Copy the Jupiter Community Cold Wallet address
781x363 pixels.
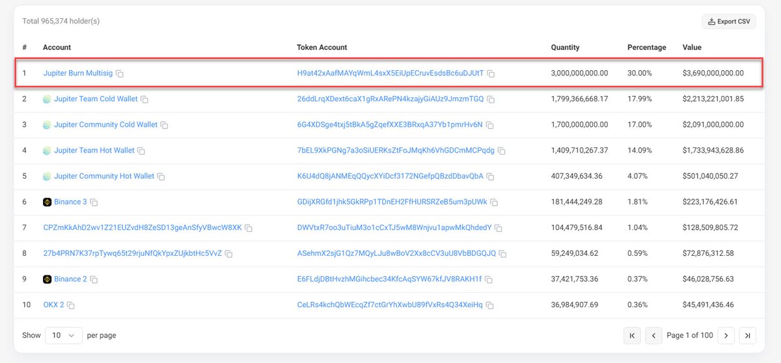(x=164, y=125)
